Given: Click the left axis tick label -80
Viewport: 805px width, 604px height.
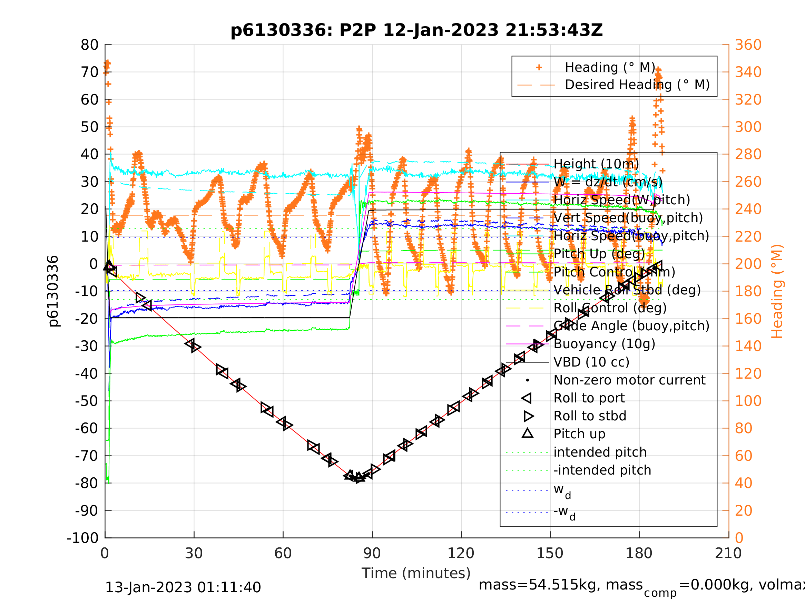Looking at the screenshot, I should [87, 483].
